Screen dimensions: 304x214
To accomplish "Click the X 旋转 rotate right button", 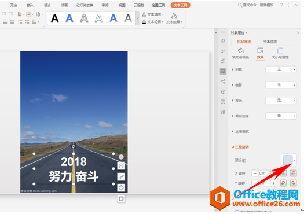I will pyautogui.click(x=293, y=173).
